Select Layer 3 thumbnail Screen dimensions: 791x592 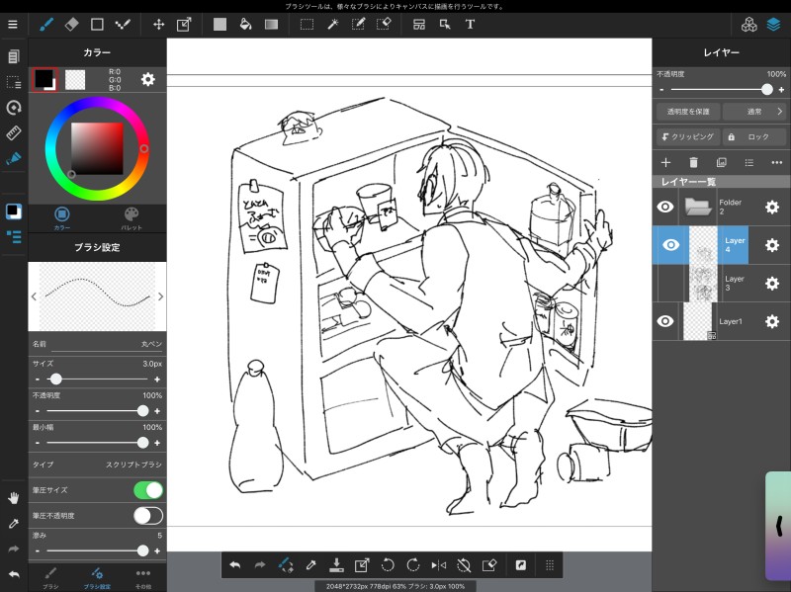coord(703,284)
